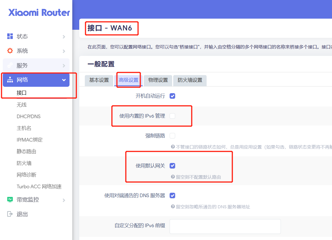Open the 防火墙设置 tab
Screen dimensions: 332x240
tap(190, 80)
